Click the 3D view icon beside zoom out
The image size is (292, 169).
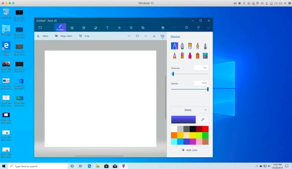(137, 36)
